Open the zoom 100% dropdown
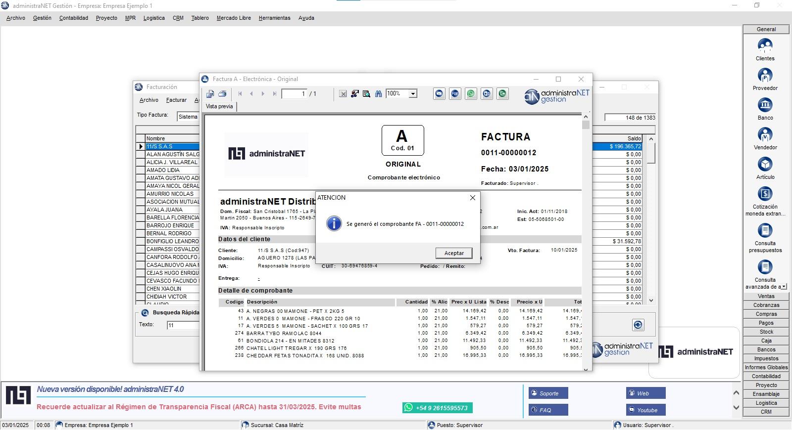Viewport: 792px width, 430px height. pyautogui.click(x=413, y=94)
